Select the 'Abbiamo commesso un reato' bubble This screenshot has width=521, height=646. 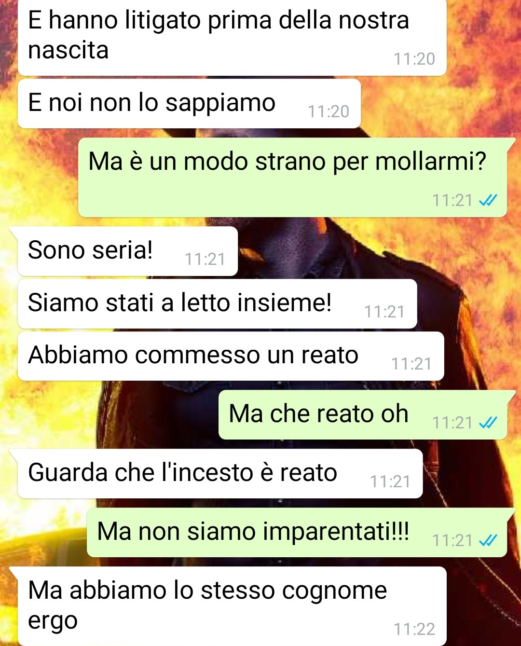231,356
